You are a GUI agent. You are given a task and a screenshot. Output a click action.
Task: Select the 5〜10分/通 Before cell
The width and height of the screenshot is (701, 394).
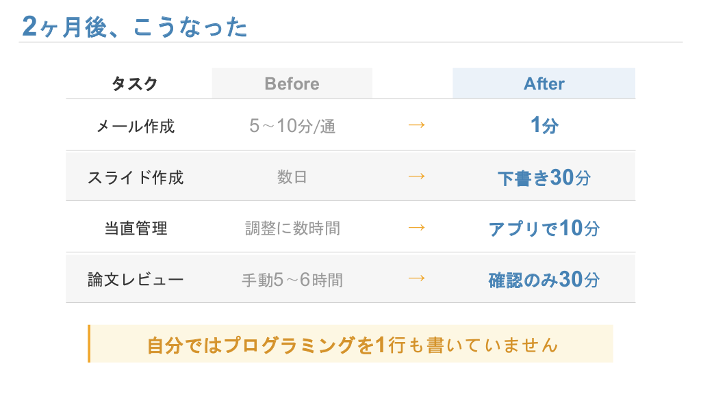coord(292,126)
